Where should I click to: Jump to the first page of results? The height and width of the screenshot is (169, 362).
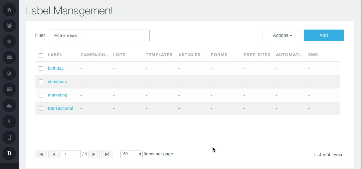[41, 154]
